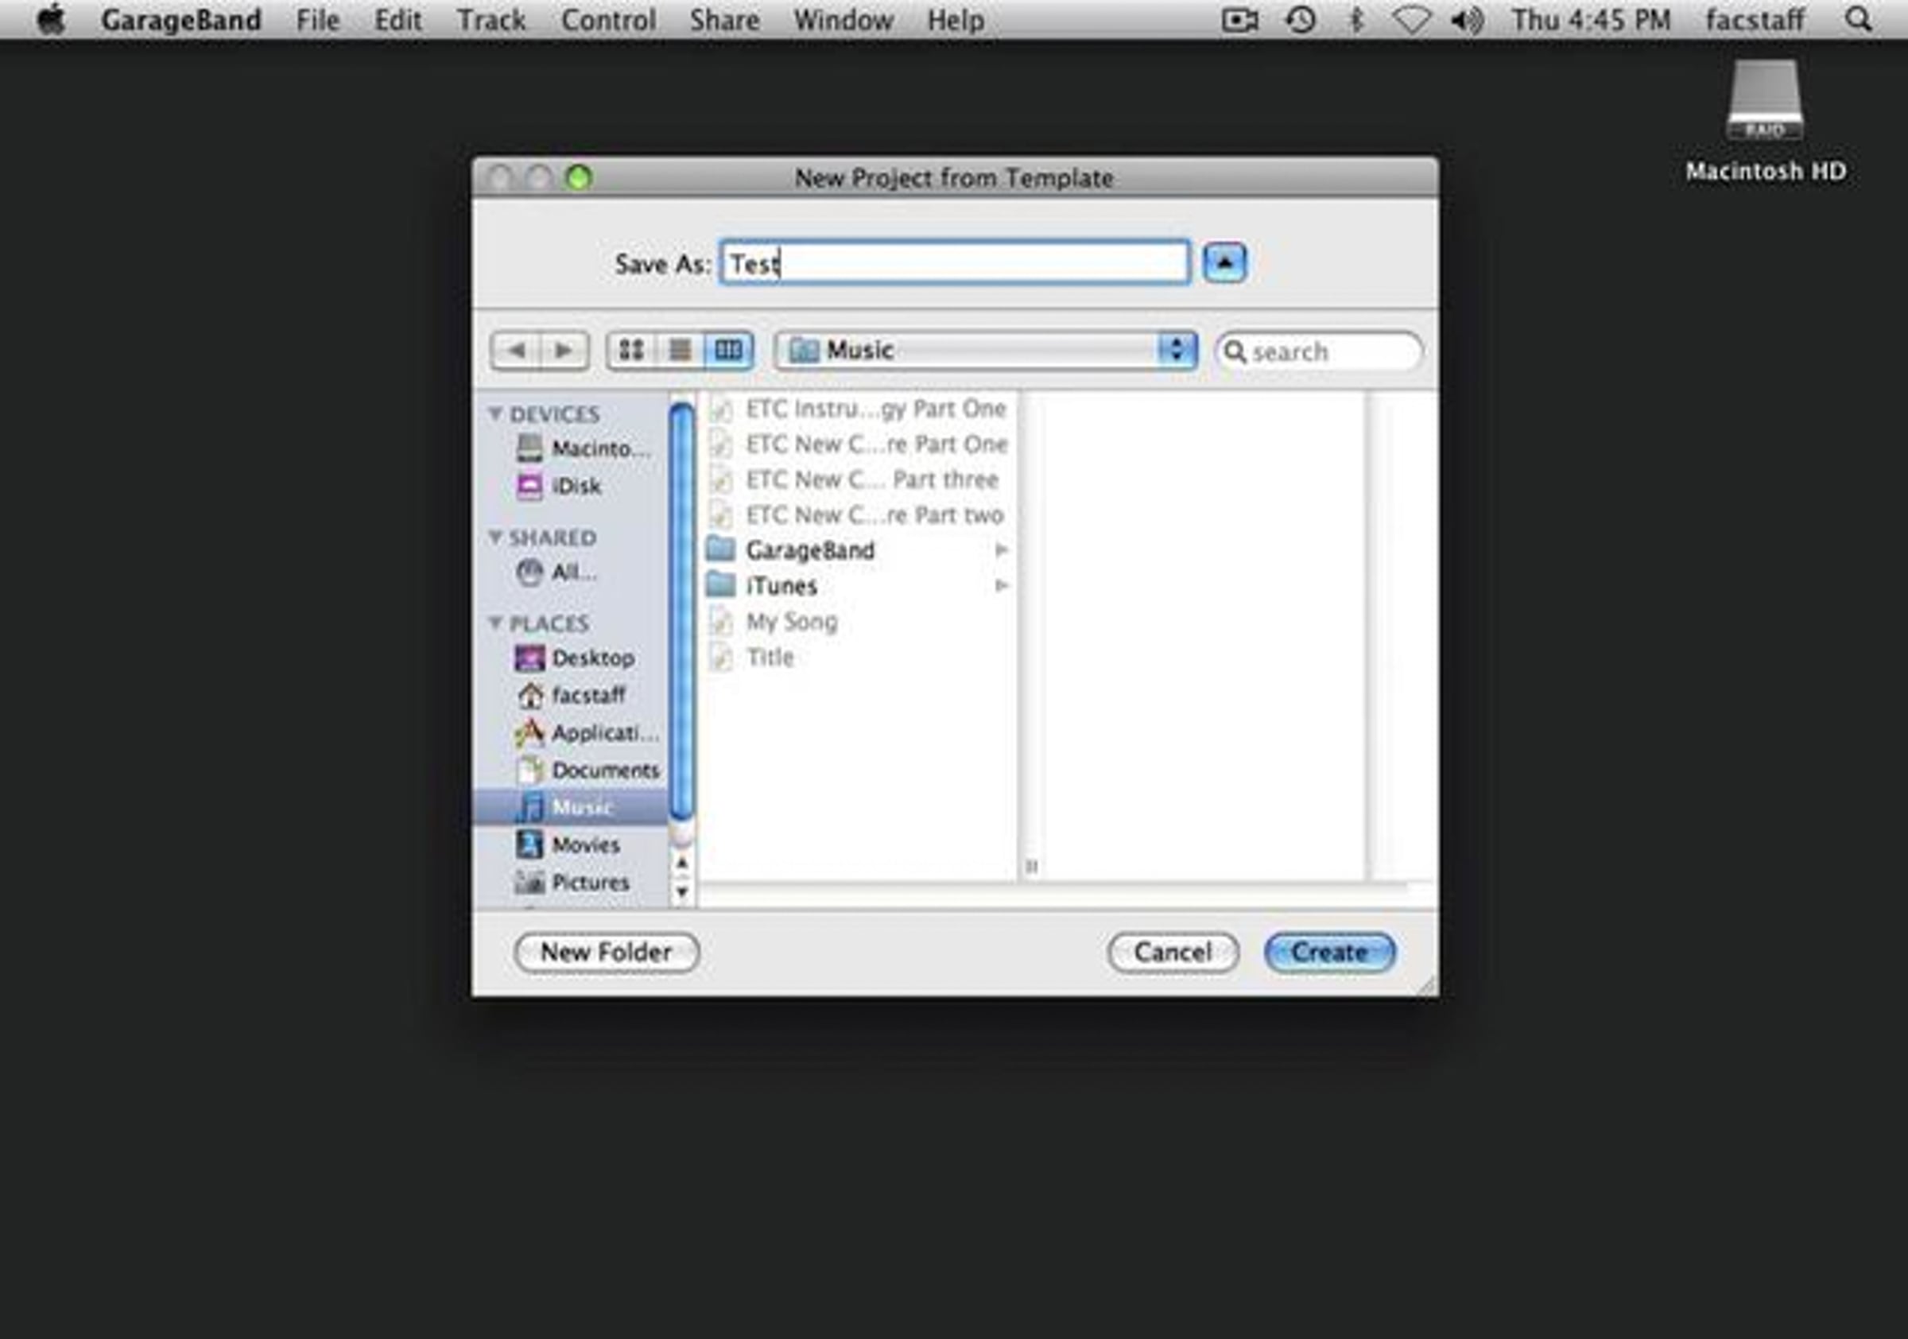Expand the iTunes folder arrow

pyautogui.click(x=1002, y=585)
